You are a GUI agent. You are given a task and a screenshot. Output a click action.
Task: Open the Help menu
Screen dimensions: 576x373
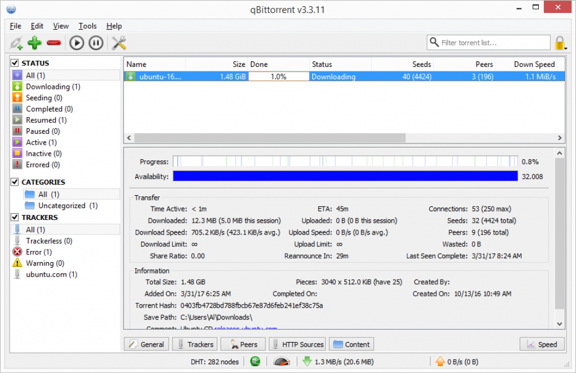114,26
